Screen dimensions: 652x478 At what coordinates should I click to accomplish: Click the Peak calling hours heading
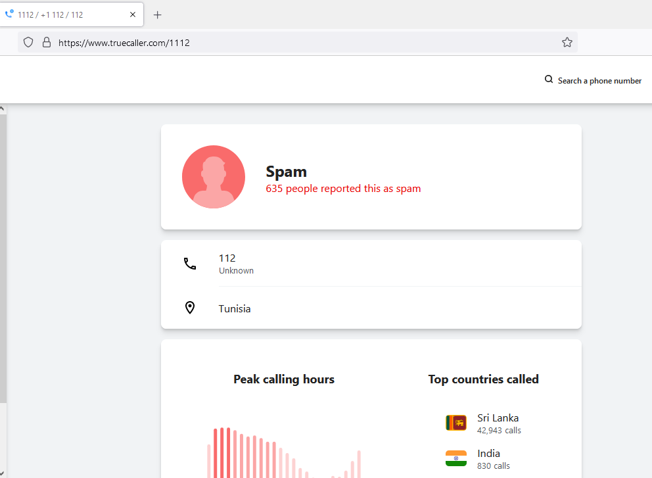(x=284, y=379)
